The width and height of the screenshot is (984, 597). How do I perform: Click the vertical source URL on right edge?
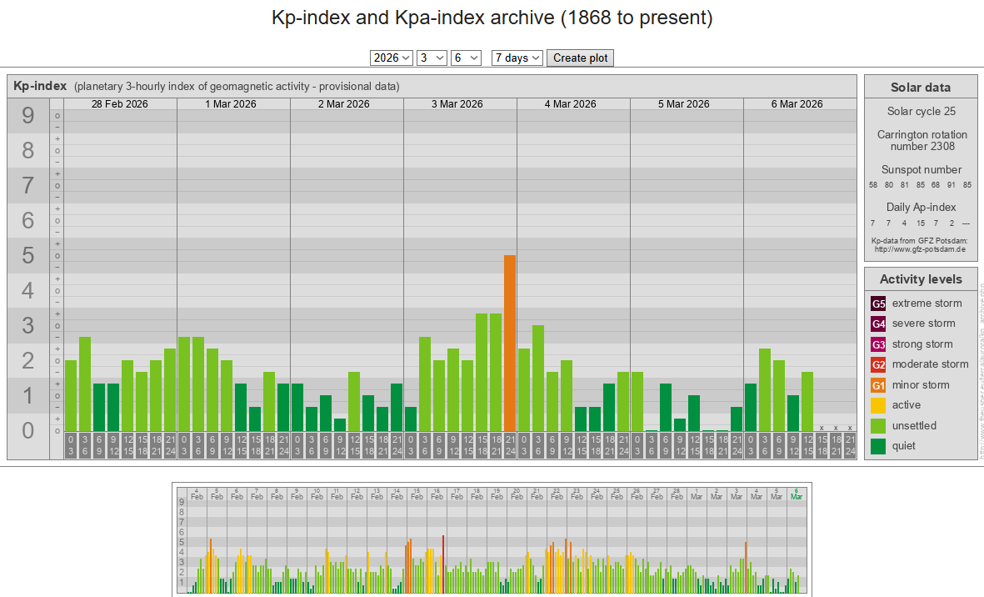pos(981,367)
